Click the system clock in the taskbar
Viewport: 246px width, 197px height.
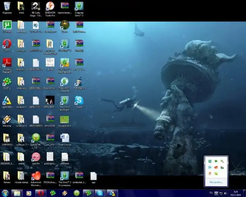235,193
